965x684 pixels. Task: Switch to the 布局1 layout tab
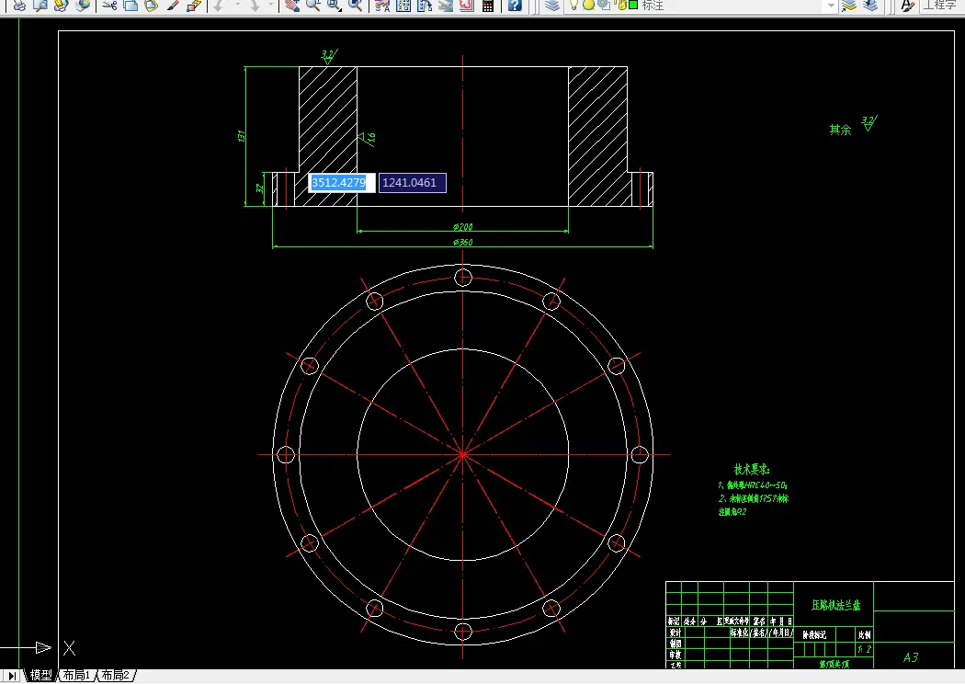coord(76,676)
